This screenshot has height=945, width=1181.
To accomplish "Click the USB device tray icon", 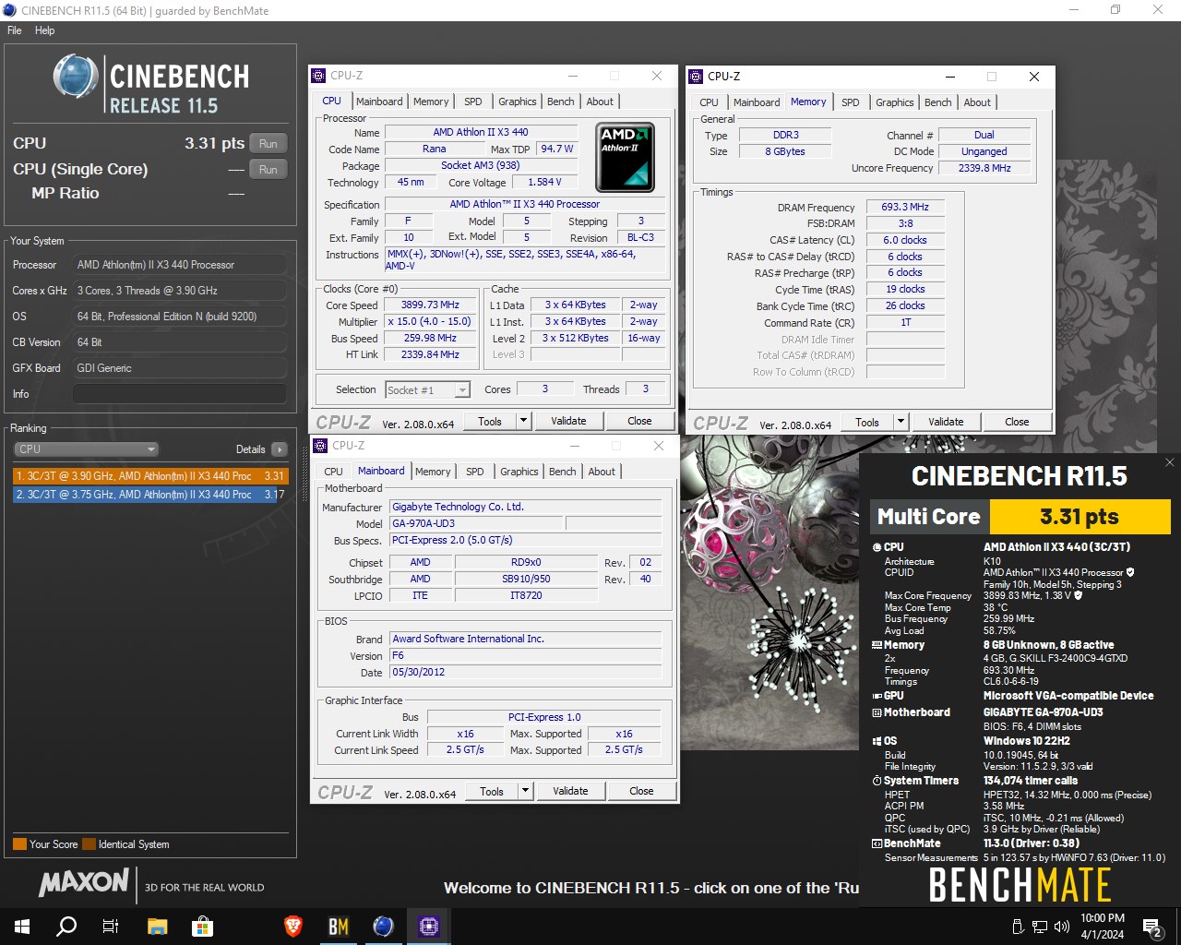I will pyautogui.click(x=1018, y=927).
